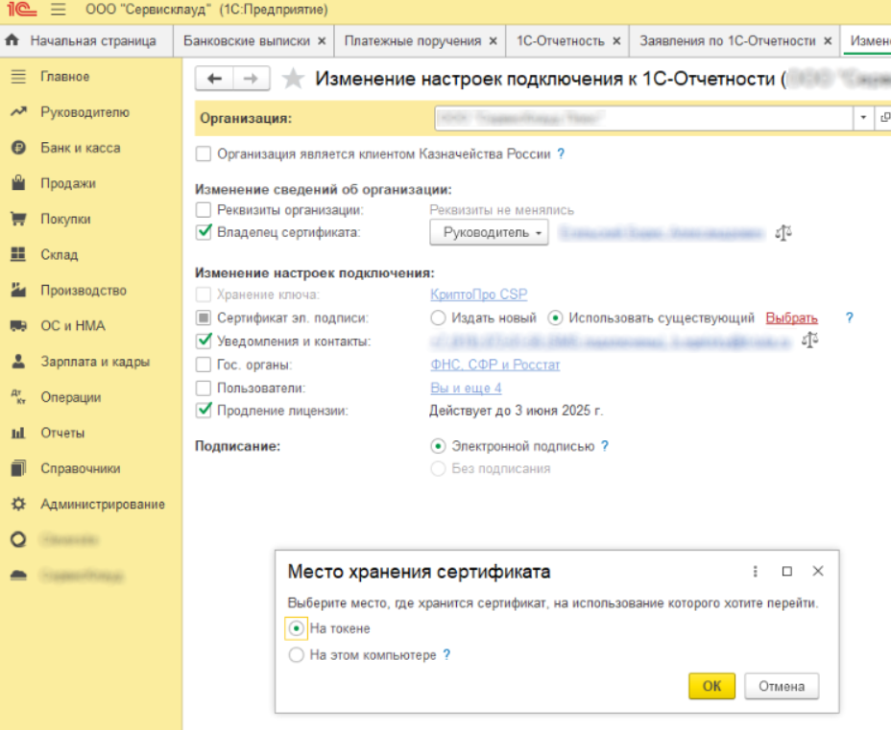Viewport: 891px width, 730px height.
Task: Open КриптоПро CSP link
Action: point(478,294)
